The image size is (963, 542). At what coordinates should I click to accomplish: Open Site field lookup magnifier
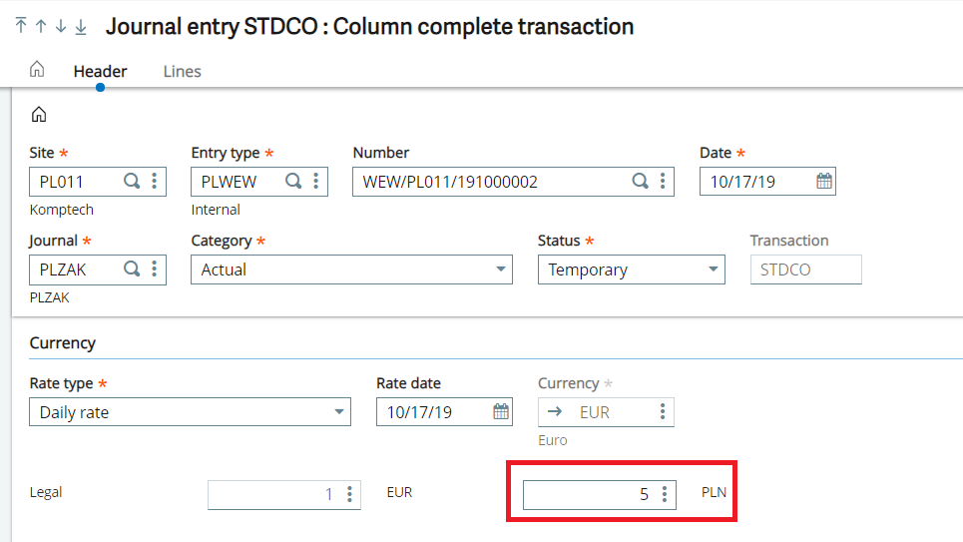tap(132, 182)
